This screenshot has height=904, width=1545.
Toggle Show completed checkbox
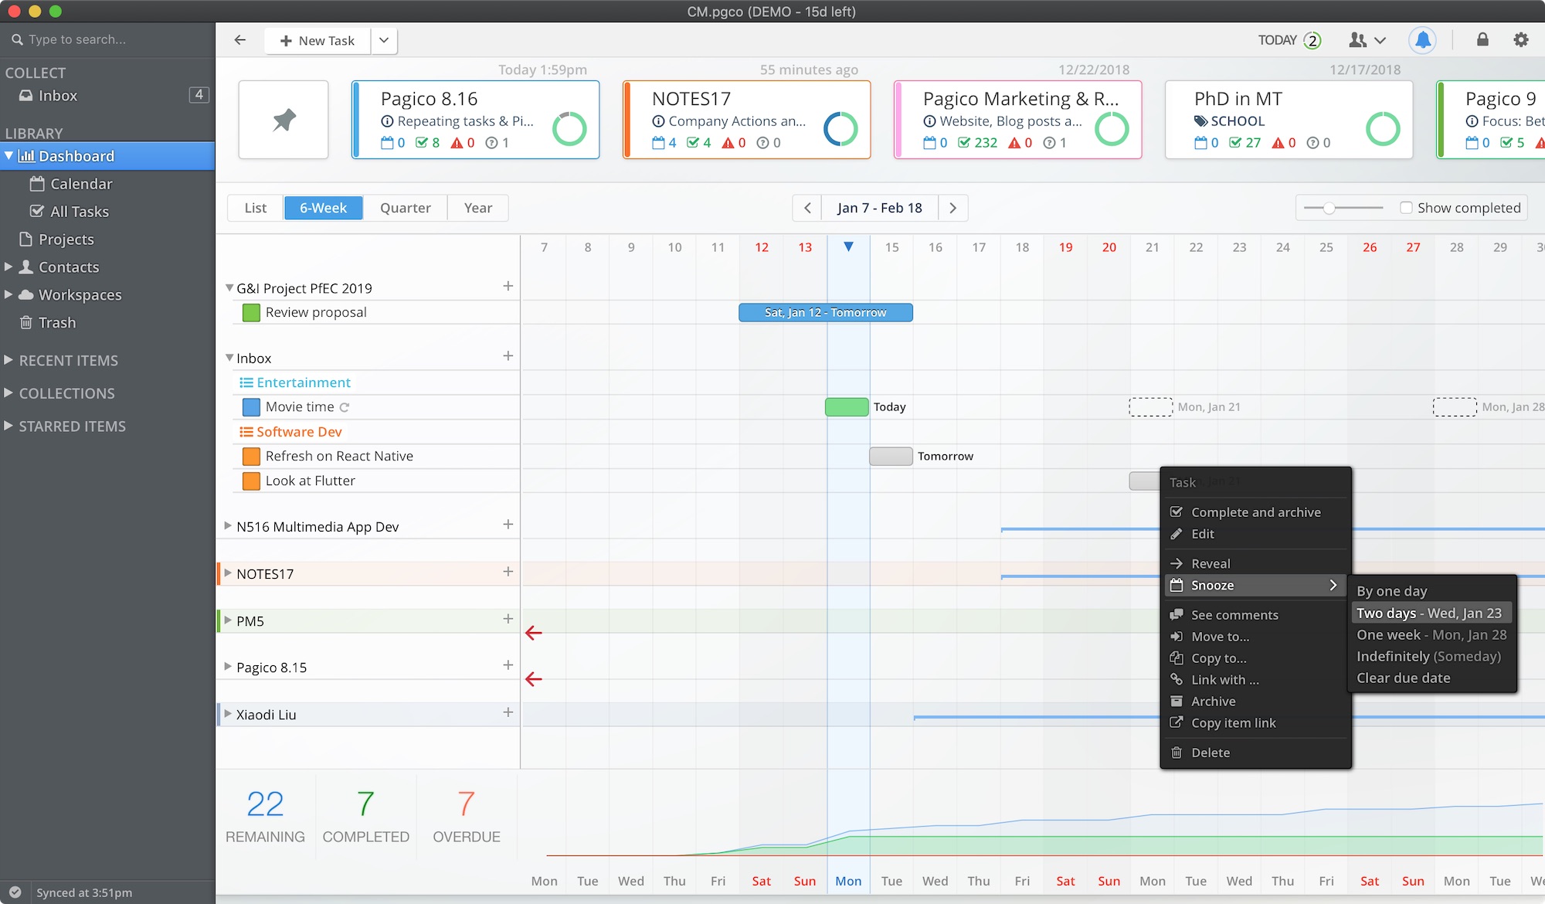(x=1406, y=208)
